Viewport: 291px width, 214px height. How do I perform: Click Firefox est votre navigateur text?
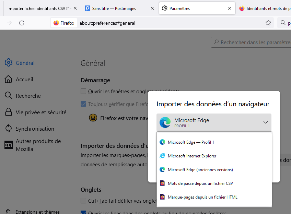(124, 118)
